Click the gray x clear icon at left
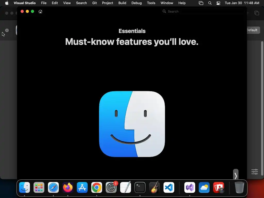This screenshot has height=198, width=264. tap(7, 30)
